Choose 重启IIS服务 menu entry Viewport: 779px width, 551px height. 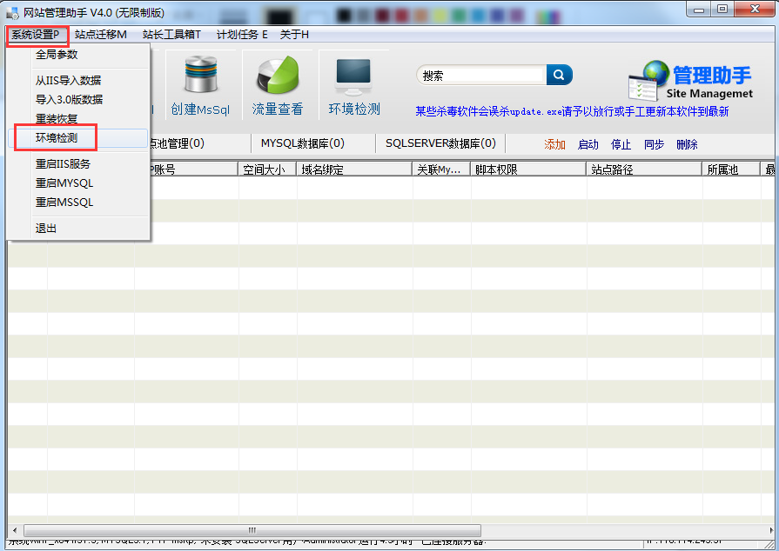click(x=63, y=164)
